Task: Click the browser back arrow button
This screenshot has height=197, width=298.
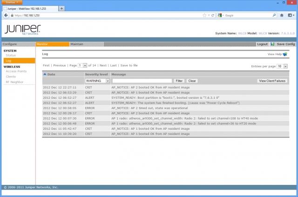Action: (6, 15)
